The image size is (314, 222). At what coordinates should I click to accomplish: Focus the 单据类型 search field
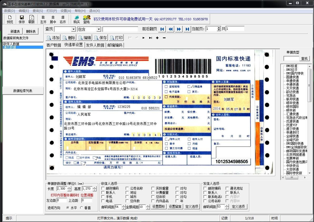point(291,58)
